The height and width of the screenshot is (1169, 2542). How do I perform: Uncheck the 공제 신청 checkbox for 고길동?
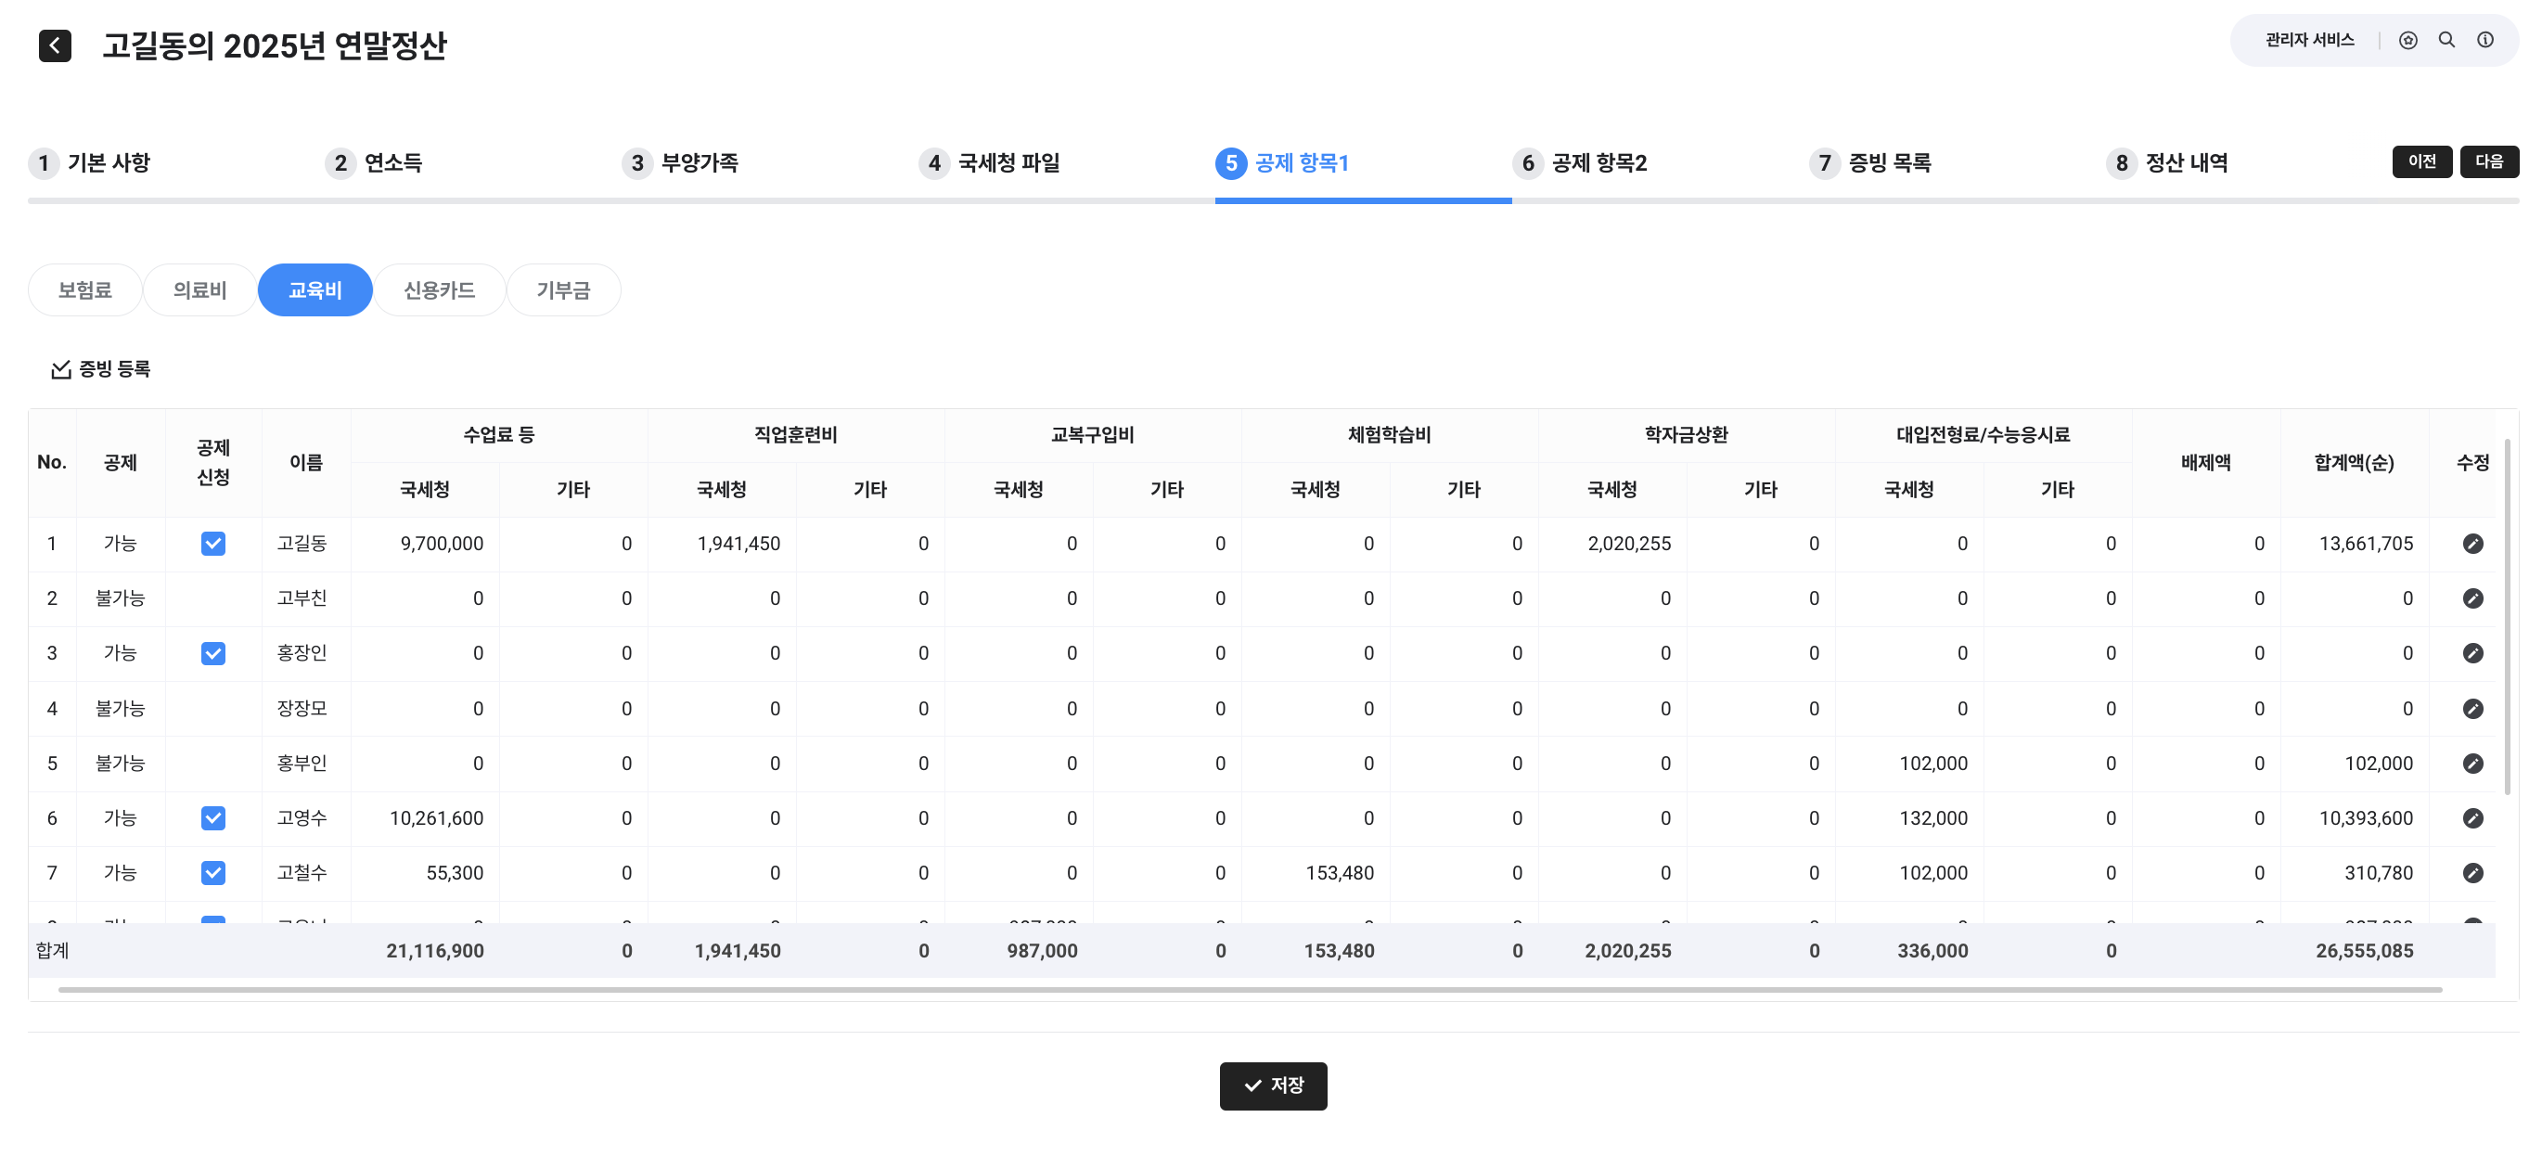(x=213, y=544)
